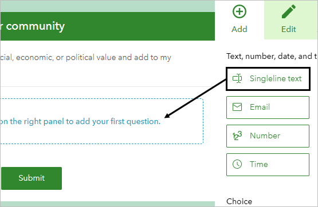
Task: Click the Time clock icon
Action: coord(237,164)
